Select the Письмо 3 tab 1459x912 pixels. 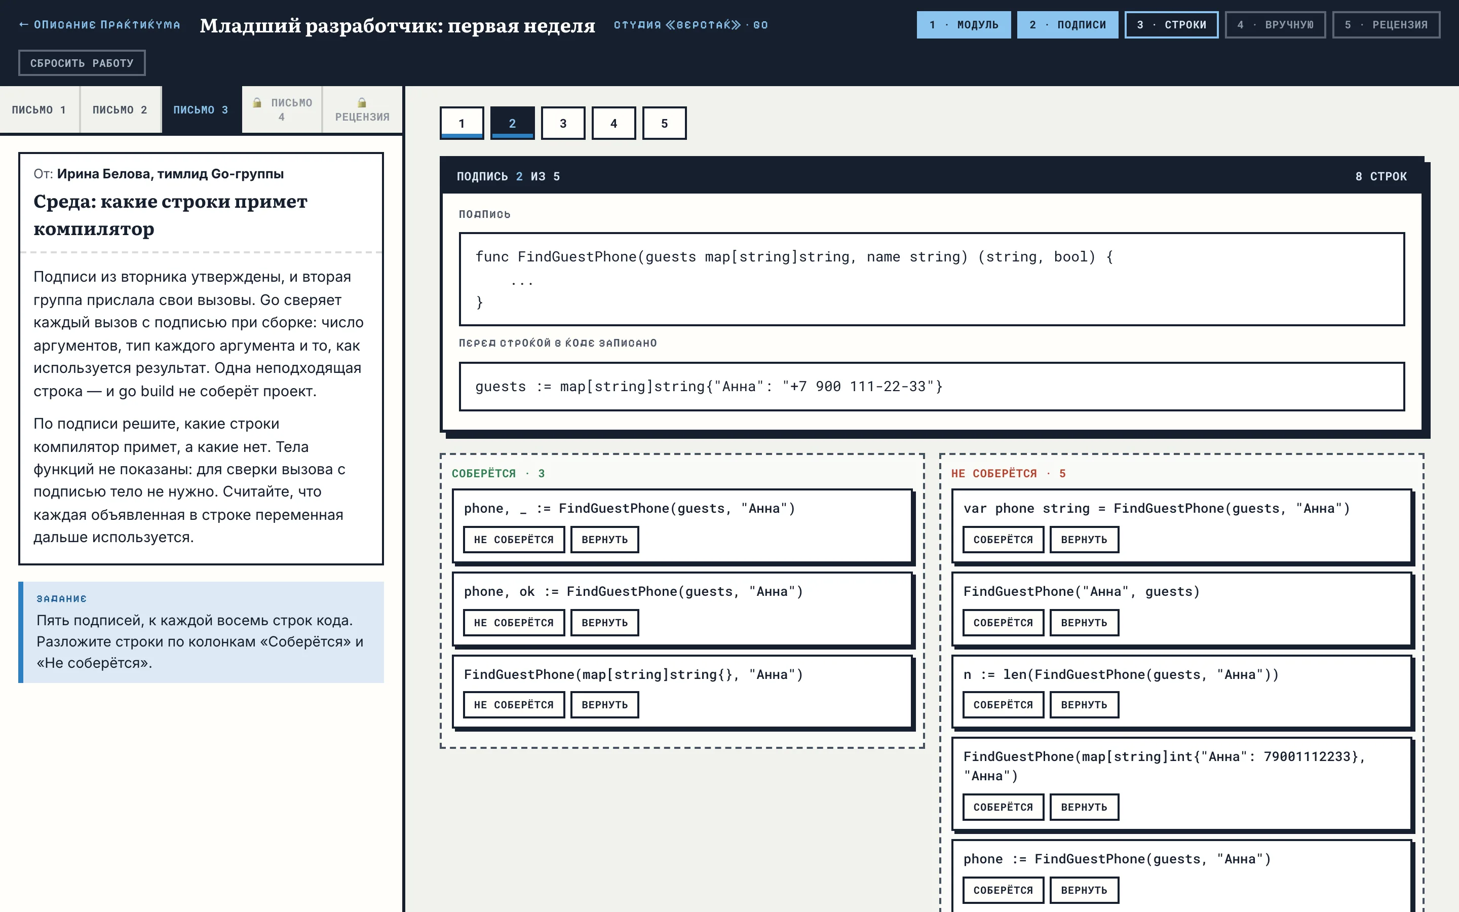pyautogui.click(x=201, y=110)
